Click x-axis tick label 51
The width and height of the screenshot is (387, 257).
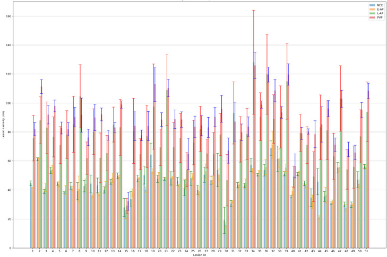point(366,251)
